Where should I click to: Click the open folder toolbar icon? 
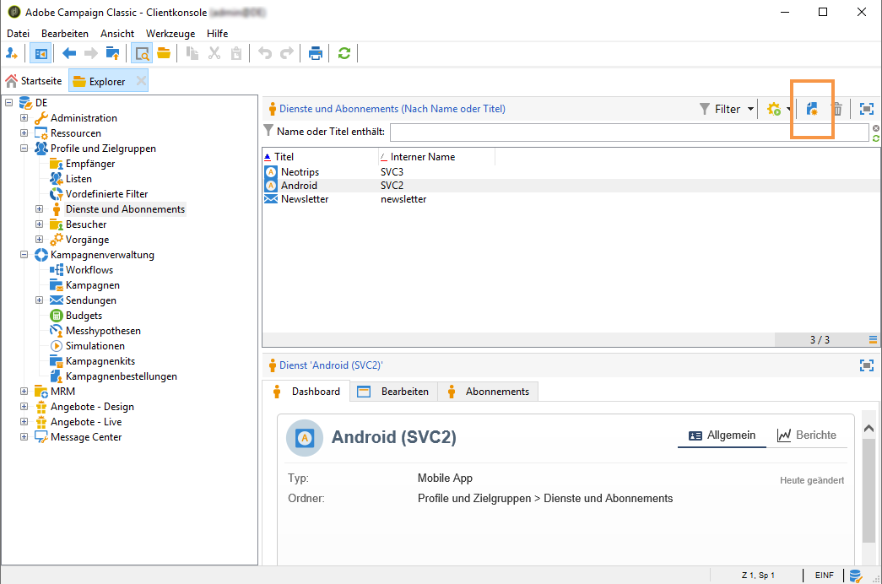point(164,53)
